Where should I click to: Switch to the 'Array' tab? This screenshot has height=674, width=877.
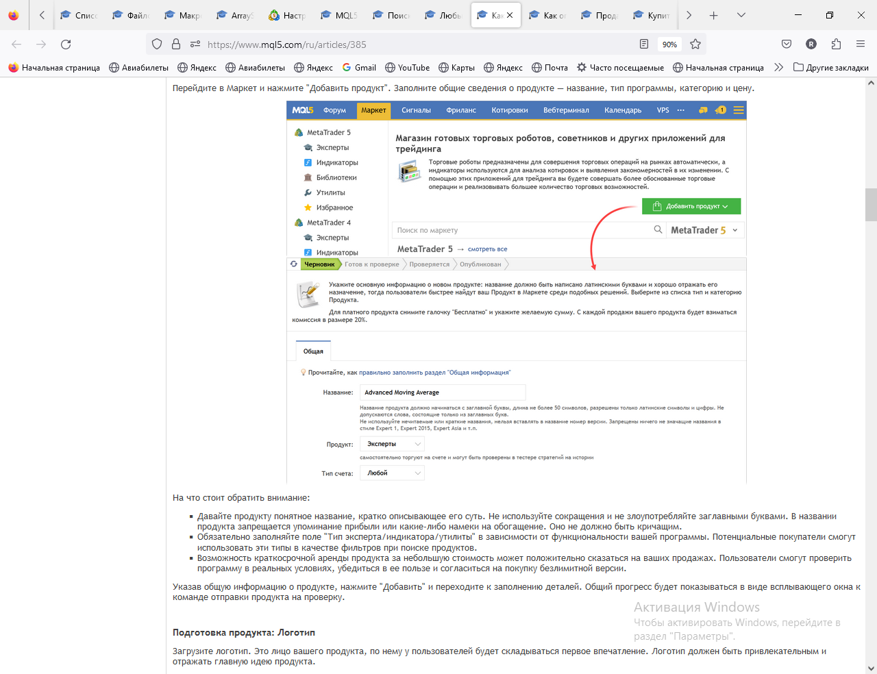pos(236,15)
